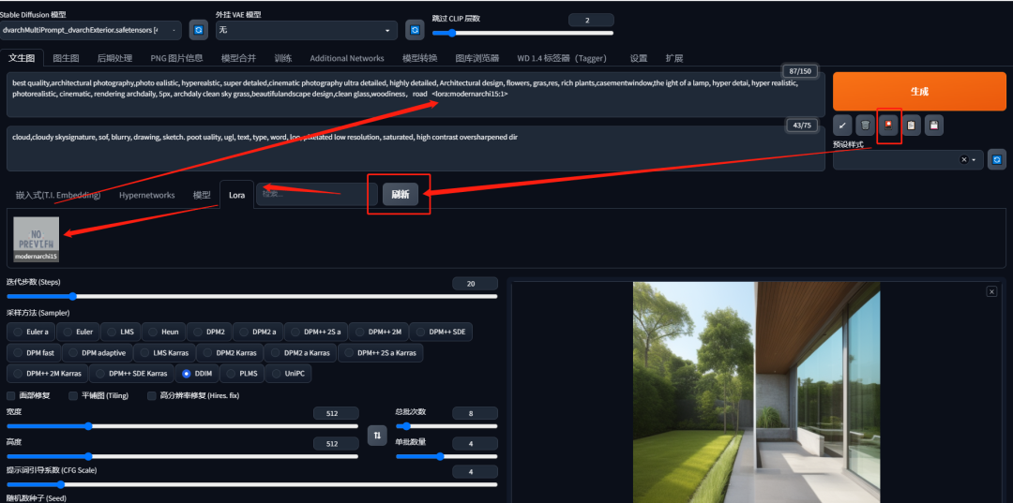
Task: Open the 模型合并 tab
Action: [x=238, y=58]
